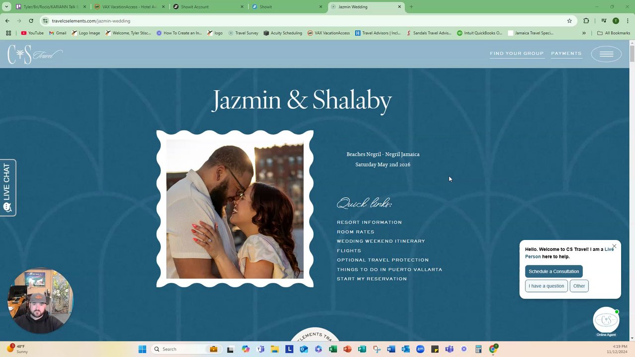The width and height of the screenshot is (635, 357).
Task: Open the Travel Survey bookmark
Action: point(243,33)
